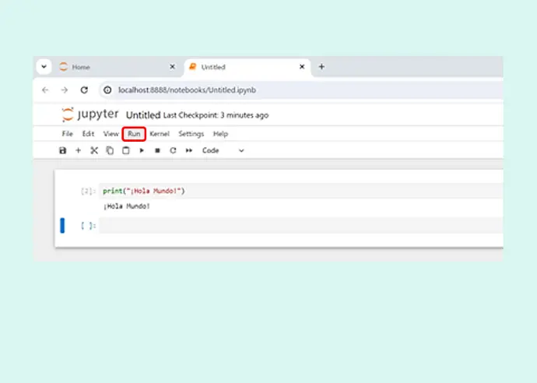Insert a new cell with the plus icon
This screenshot has width=537, height=383.
79,150
